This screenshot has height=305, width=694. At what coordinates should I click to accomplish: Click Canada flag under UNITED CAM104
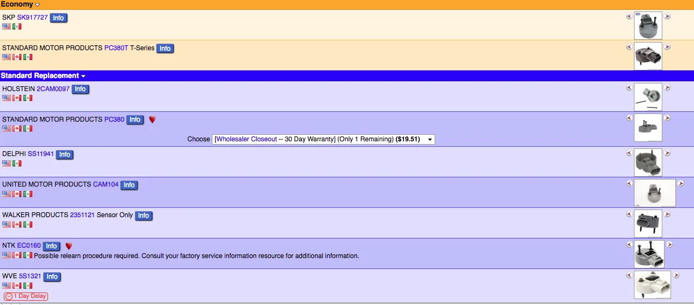(x=17, y=194)
